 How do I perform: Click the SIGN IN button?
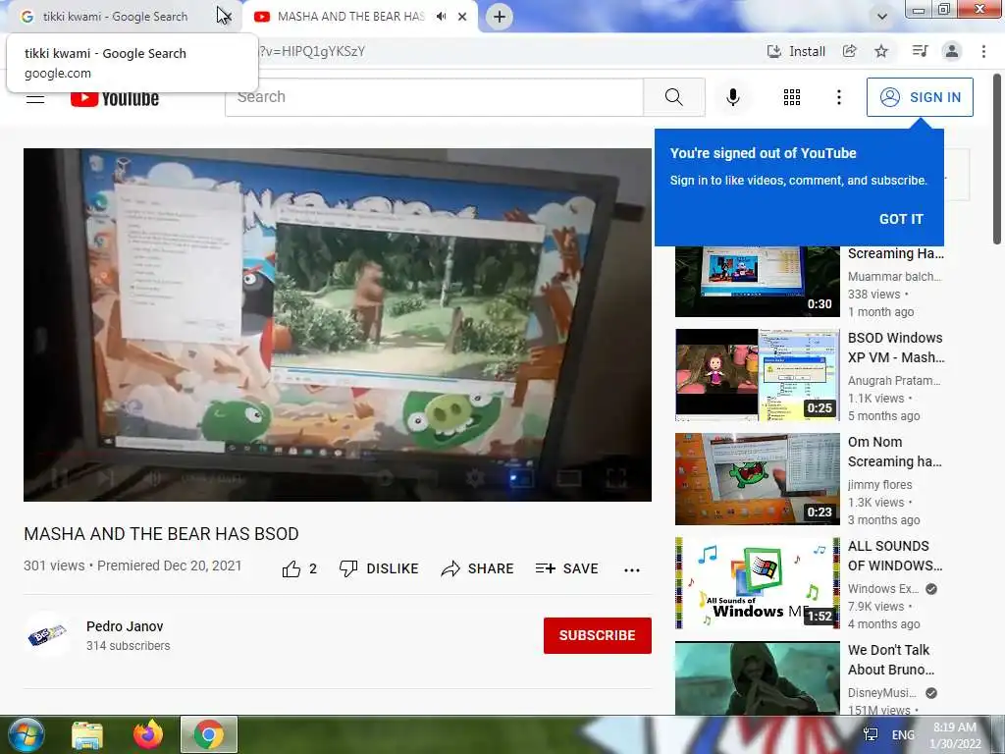pos(920,97)
